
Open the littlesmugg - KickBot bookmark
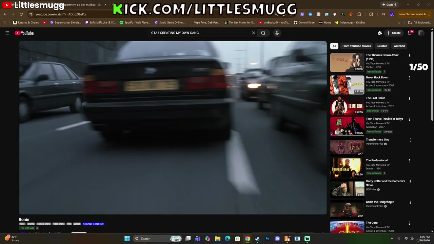pos(350,23)
